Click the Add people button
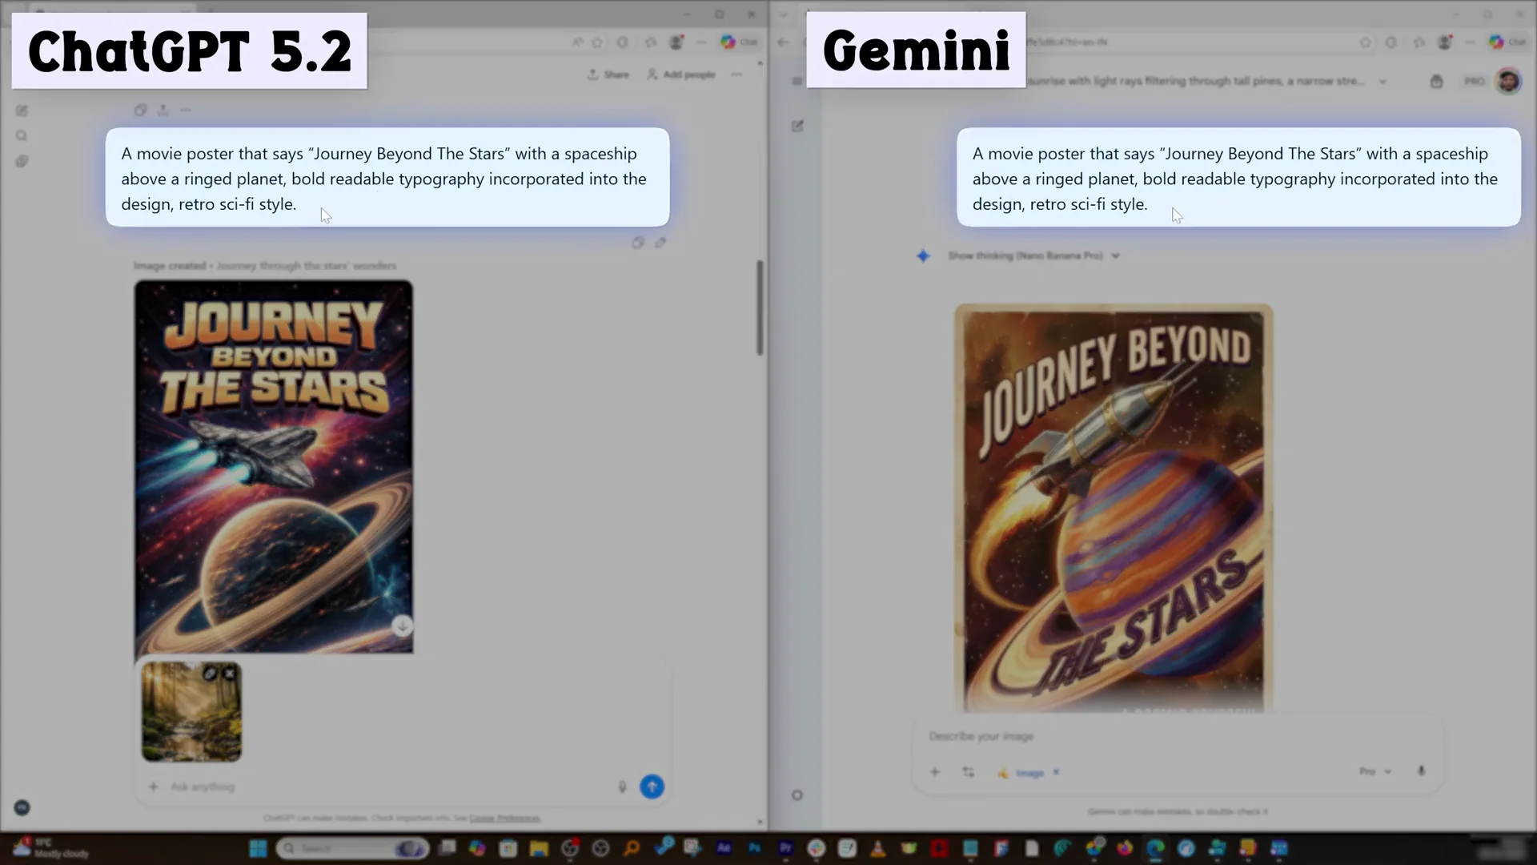 (681, 74)
